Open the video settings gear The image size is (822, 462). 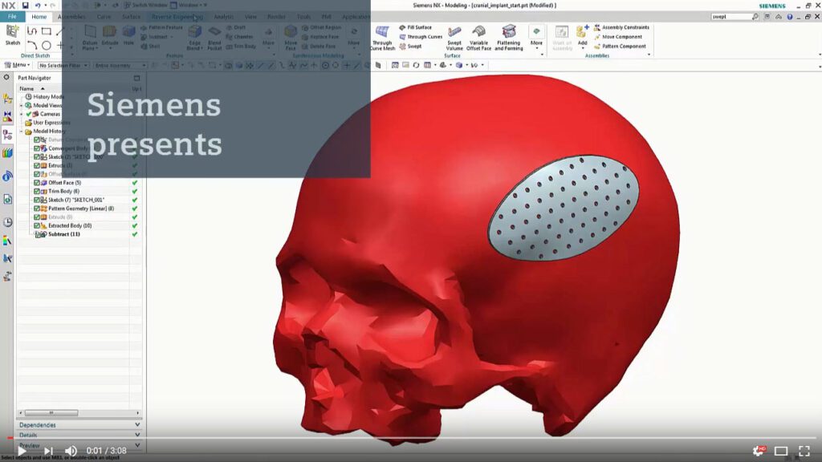(758, 451)
